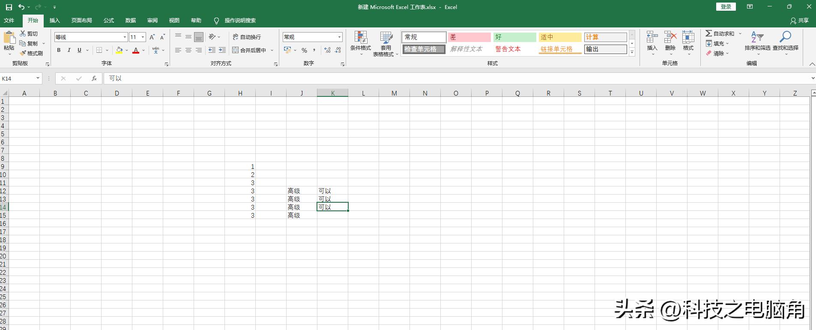Expand Fill (填充) dropdown
Screen dimensions: 816x330
pos(727,43)
